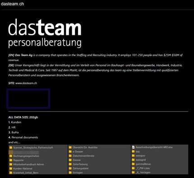Image resolution: width=194 pixels, height=178 pixels.
Task: Select the _7_PW-Liste folder name
Action: 143,168
